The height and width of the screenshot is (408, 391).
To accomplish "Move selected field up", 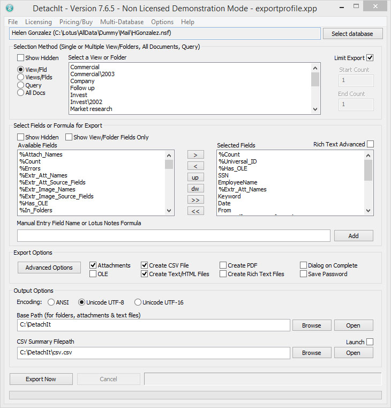I will click(x=195, y=177).
